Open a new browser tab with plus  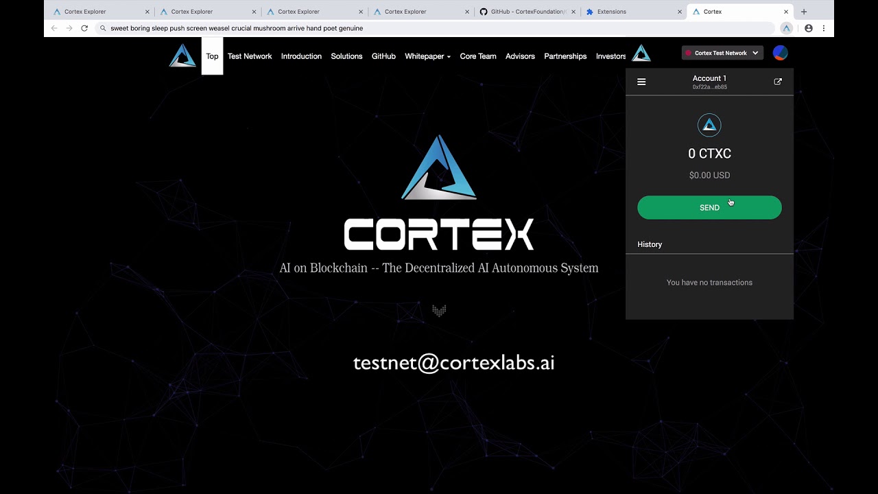point(804,12)
